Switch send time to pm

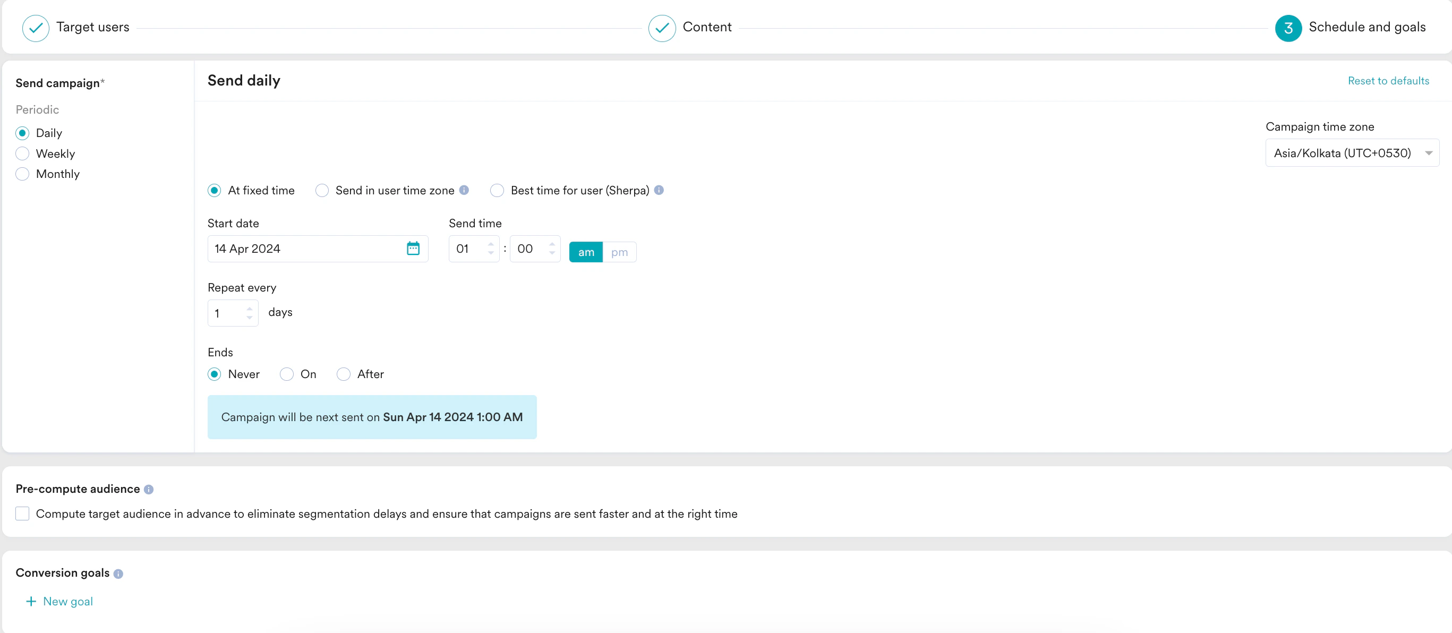[x=619, y=252]
